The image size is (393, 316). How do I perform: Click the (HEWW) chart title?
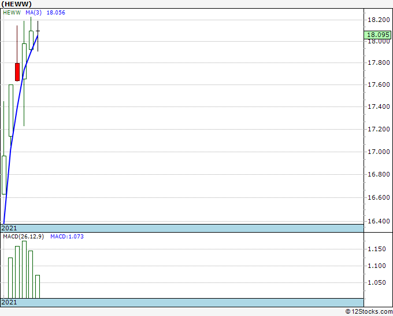[17, 4]
